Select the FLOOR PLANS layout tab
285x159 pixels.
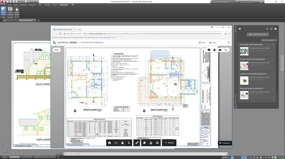click(x=27, y=157)
